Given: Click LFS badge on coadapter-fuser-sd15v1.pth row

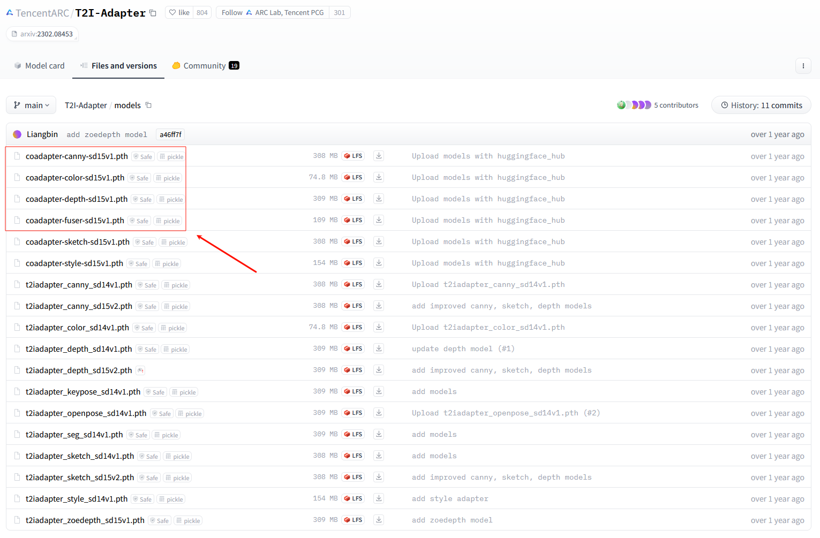Looking at the screenshot, I should pos(353,220).
